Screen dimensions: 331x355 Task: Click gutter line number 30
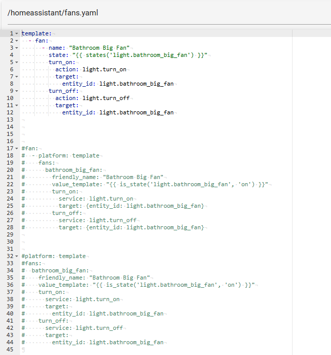10,242
